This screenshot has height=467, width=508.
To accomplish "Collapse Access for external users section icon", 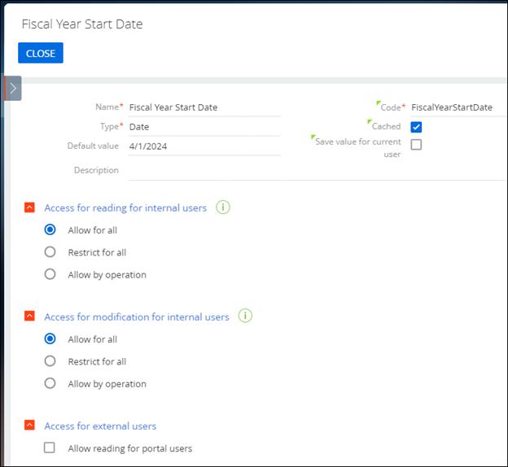I will [30, 426].
